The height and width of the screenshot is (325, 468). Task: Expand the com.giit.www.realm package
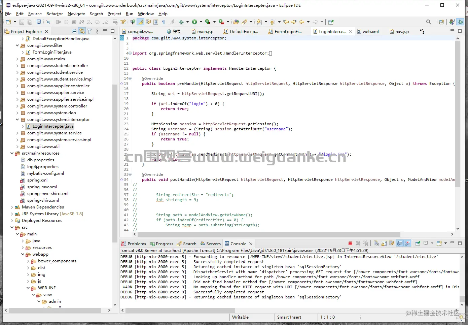click(17, 59)
